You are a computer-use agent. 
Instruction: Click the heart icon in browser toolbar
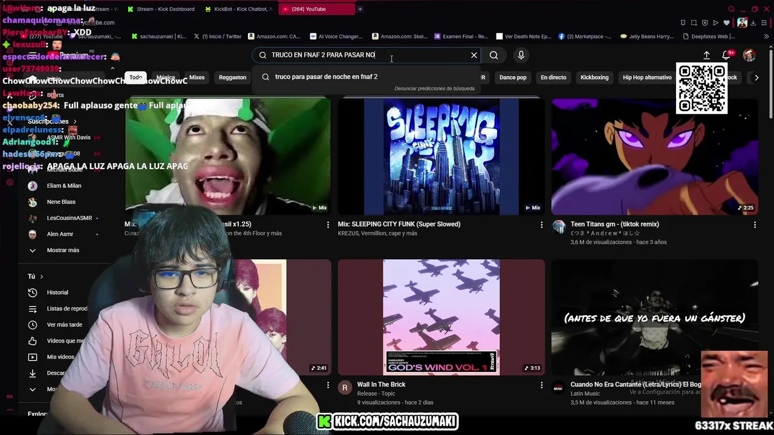[726, 23]
